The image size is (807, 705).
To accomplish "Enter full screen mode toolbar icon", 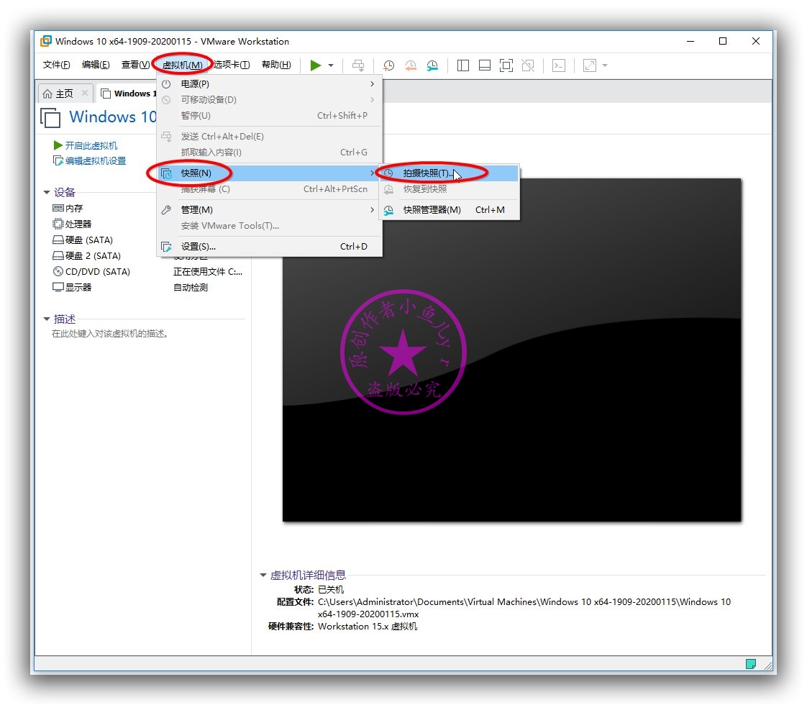I will coord(506,65).
